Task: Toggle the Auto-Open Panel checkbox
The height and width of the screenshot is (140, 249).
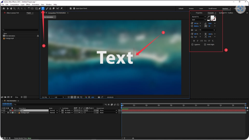Action: pos(74,8)
